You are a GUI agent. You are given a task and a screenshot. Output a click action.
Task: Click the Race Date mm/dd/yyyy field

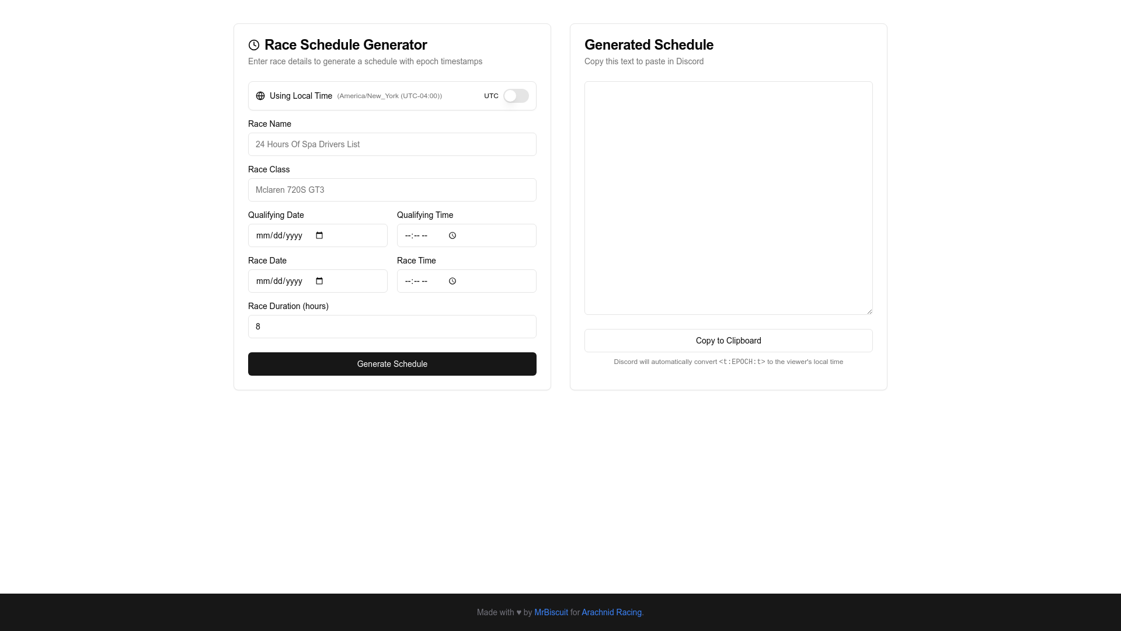318,281
